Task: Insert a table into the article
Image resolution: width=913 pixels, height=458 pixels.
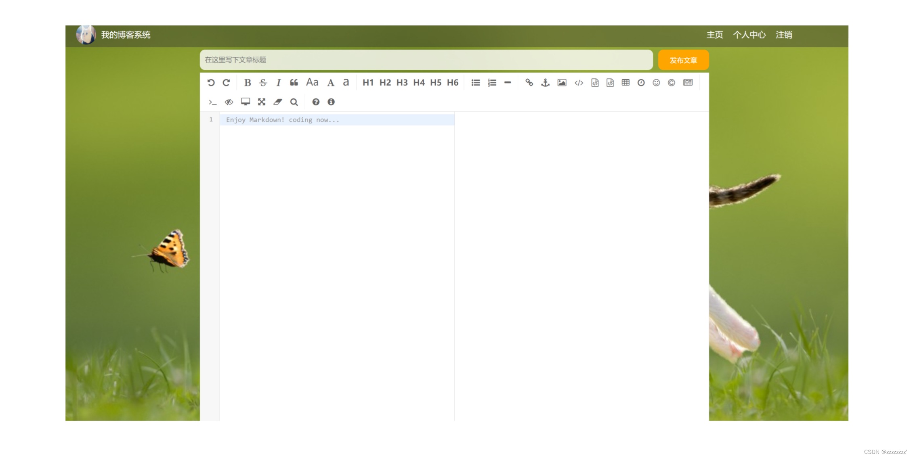Action: pos(625,83)
